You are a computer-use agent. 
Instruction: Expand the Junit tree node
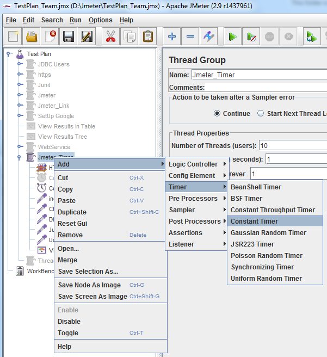click(20, 84)
